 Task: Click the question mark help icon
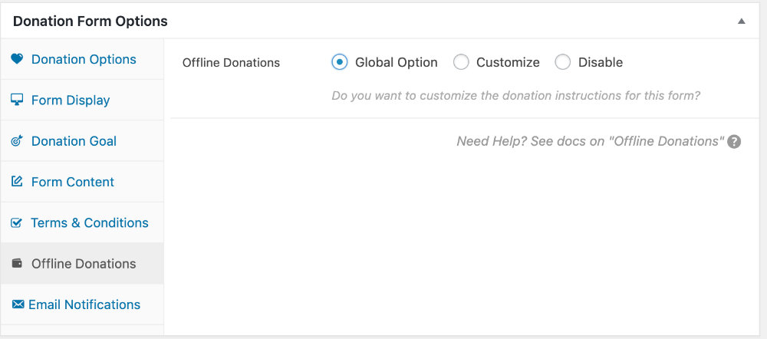click(734, 142)
